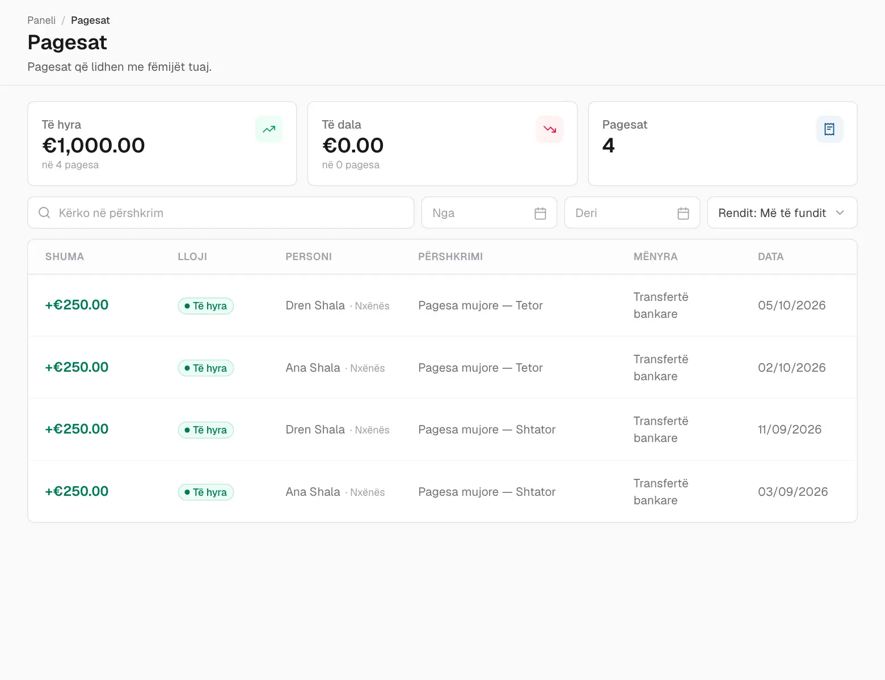Viewport: 885px width, 680px height.
Task: Click the SHUMA column header
Action: pyautogui.click(x=65, y=257)
